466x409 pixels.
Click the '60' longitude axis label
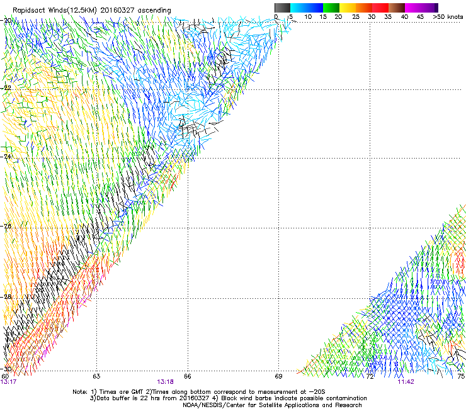coord(5,376)
